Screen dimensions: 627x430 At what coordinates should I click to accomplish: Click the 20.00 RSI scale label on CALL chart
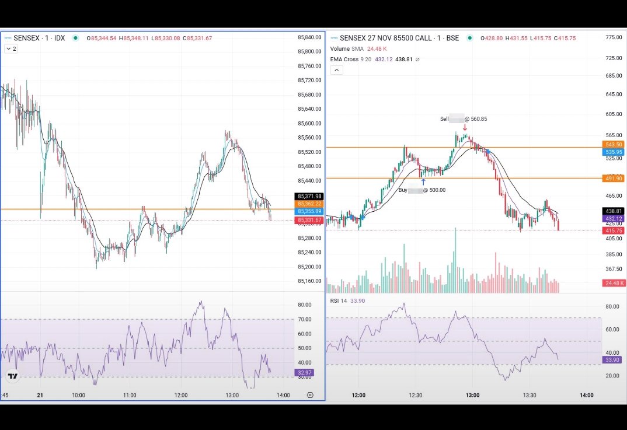coord(612,376)
